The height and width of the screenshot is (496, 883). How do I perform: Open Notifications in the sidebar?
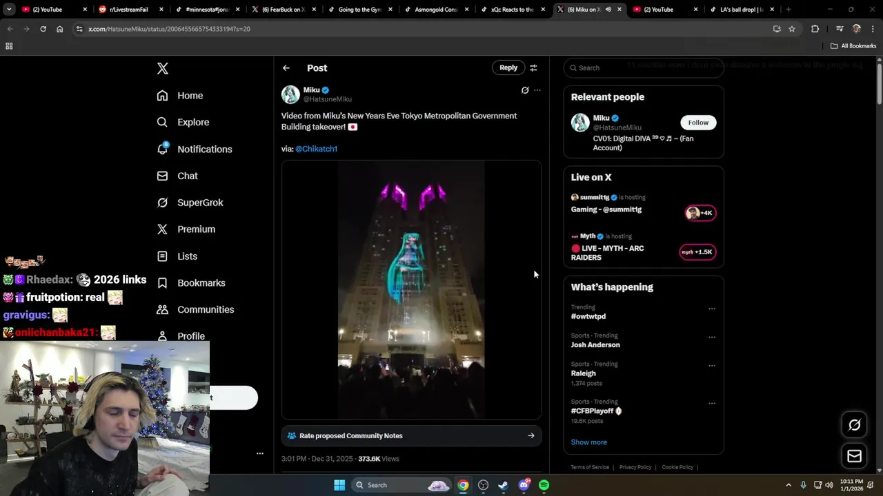pyautogui.click(x=195, y=149)
